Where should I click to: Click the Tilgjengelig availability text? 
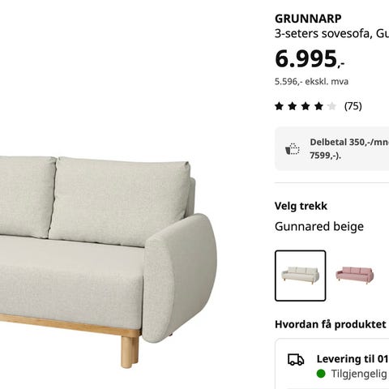click(360, 374)
